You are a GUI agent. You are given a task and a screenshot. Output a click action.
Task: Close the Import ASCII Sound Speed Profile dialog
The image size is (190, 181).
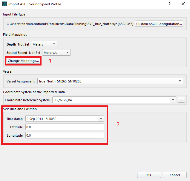click(x=183, y=4)
